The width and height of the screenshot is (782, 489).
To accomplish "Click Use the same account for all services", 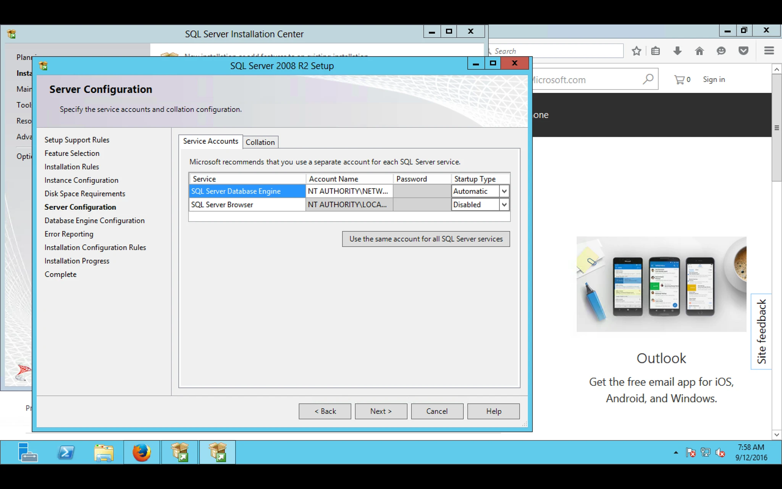I will pyautogui.click(x=426, y=239).
